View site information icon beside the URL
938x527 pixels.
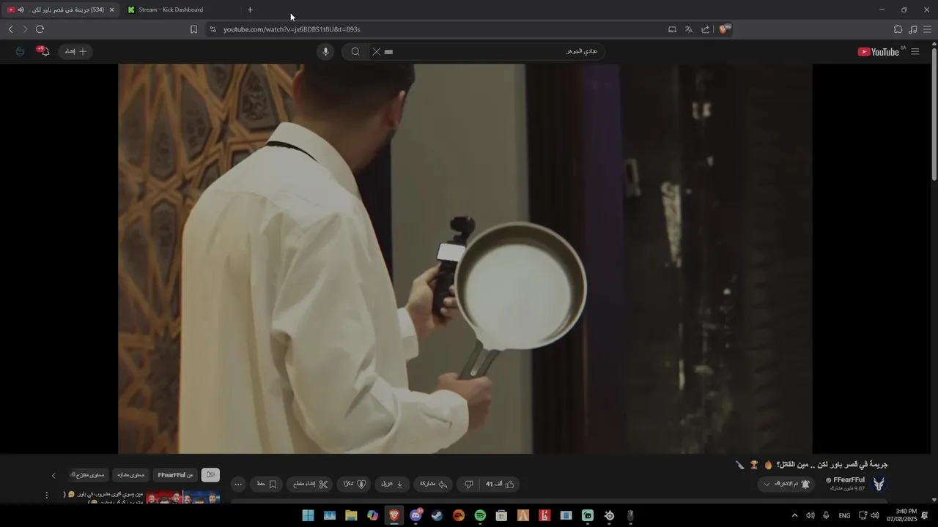[213, 29]
